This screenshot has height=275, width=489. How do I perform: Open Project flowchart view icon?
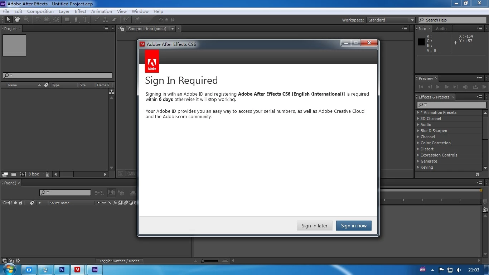click(111, 92)
